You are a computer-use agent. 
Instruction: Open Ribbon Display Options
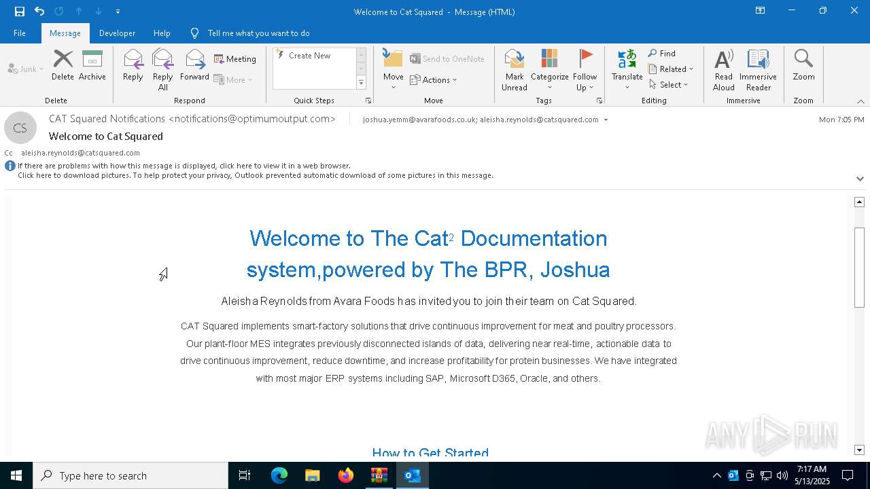761,11
